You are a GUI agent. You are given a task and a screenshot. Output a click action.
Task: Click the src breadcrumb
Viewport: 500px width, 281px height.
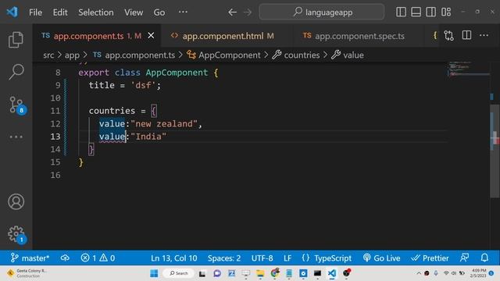point(48,55)
